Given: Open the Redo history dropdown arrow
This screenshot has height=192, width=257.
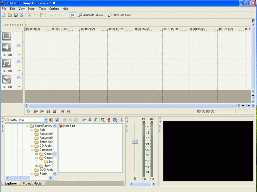Looking at the screenshot, I should pos(66,15).
